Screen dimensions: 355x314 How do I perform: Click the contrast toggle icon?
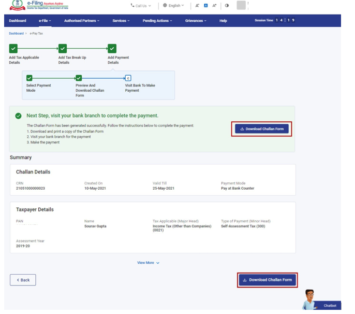pyautogui.click(x=227, y=6)
